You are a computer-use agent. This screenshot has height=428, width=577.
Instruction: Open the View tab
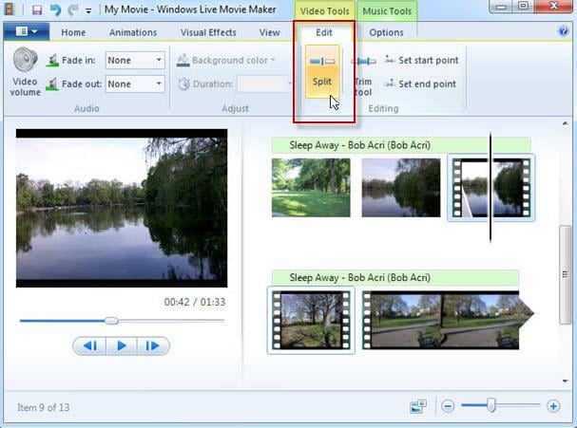pos(269,32)
